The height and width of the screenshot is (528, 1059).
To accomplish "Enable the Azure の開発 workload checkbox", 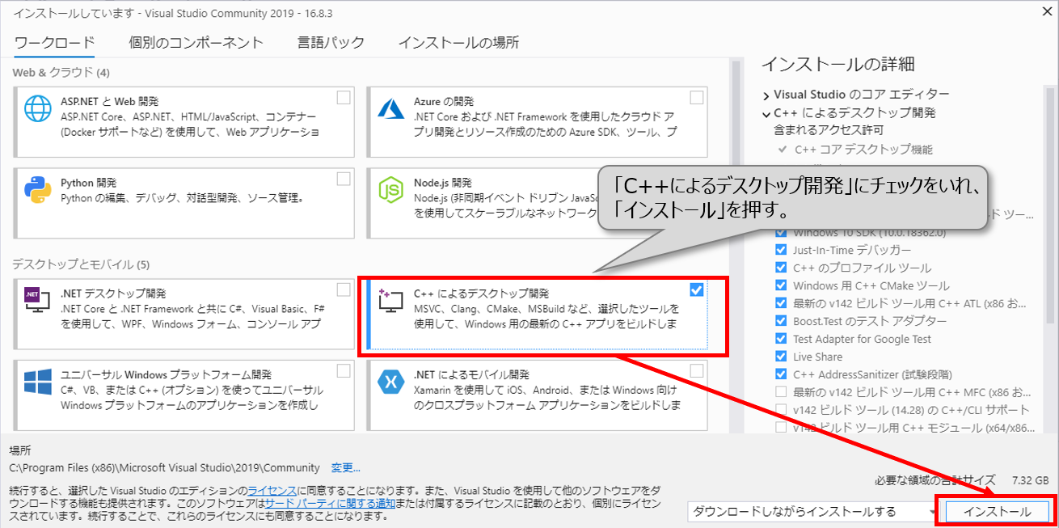I will (x=697, y=98).
